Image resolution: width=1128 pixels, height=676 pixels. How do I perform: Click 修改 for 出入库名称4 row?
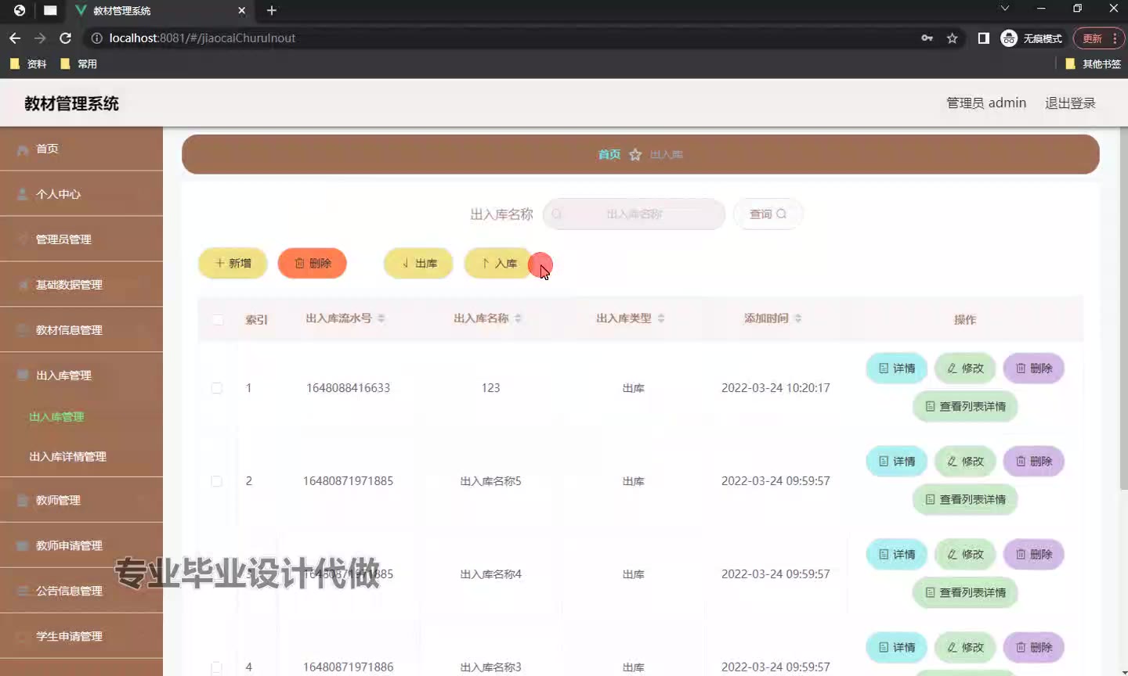click(965, 554)
